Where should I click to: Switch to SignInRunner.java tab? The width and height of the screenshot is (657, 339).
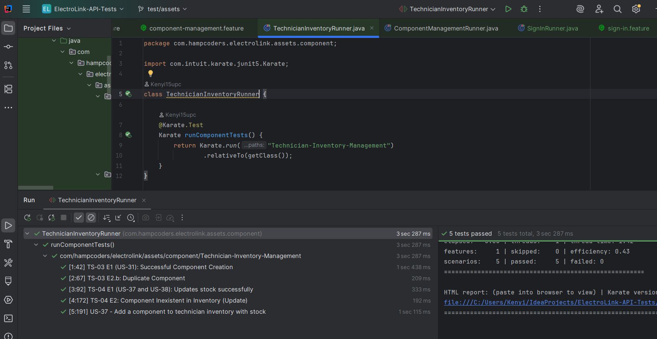pos(548,28)
